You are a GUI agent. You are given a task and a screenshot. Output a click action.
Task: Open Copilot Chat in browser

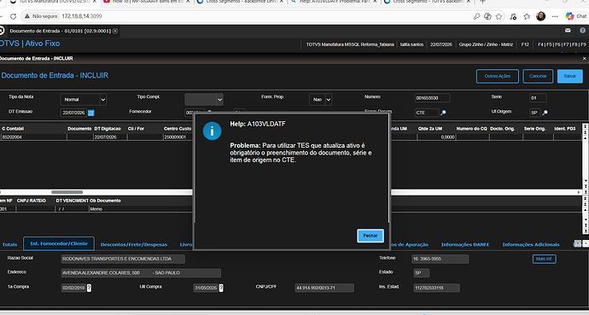pyautogui.click(x=576, y=16)
